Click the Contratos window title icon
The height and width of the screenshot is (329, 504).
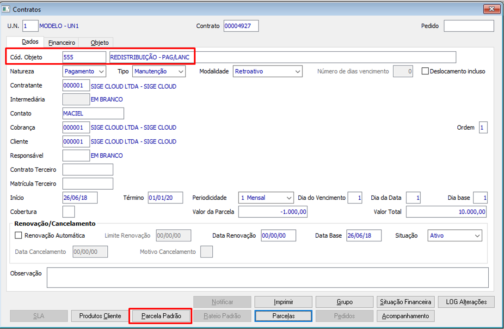tap(6, 9)
